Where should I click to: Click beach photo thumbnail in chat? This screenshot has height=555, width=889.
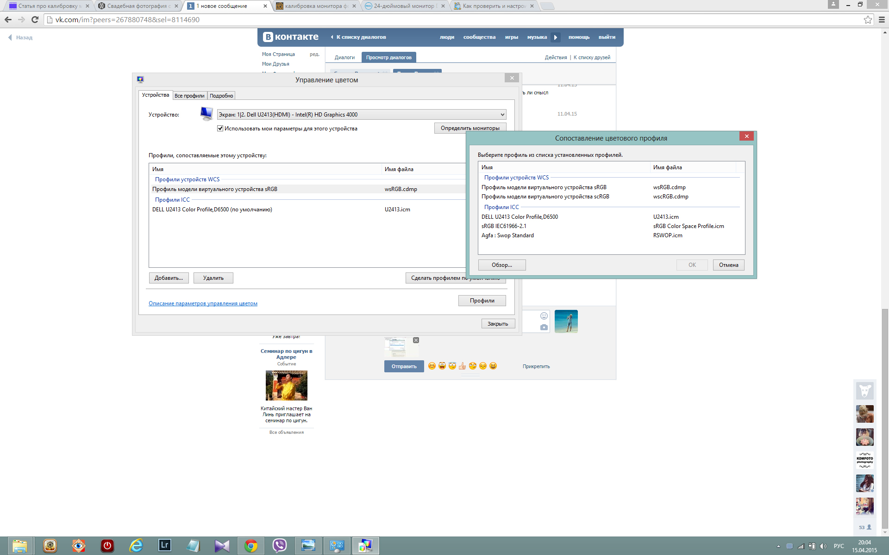click(566, 321)
